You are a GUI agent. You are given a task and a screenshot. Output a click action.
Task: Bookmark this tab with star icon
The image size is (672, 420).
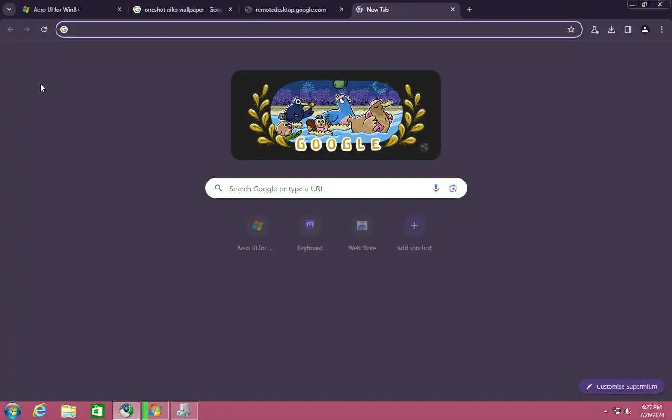pyautogui.click(x=571, y=29)
